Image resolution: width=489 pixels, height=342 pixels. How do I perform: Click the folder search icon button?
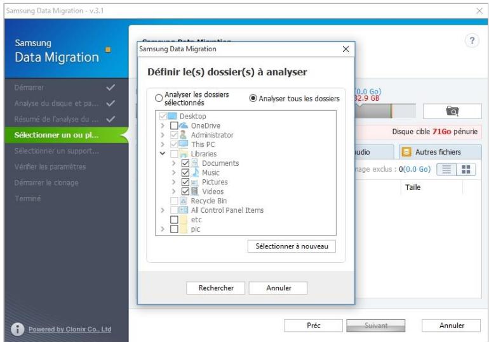point(452,111)
